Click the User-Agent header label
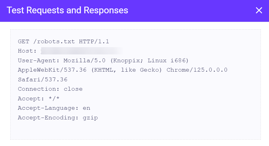269x146 pixels. (39, 60)
